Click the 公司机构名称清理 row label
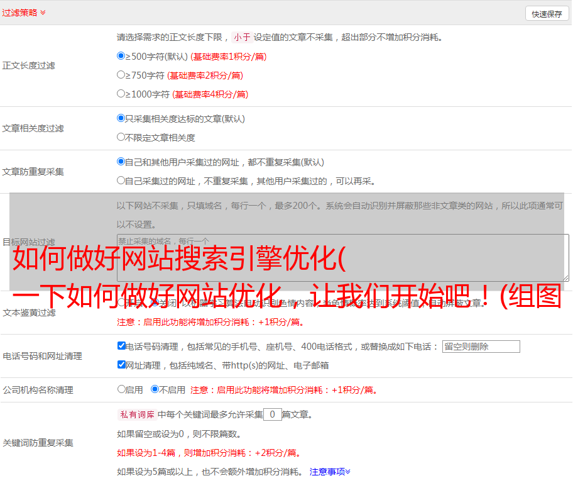This screenshot has height=483, width=573. pos(38,390)
